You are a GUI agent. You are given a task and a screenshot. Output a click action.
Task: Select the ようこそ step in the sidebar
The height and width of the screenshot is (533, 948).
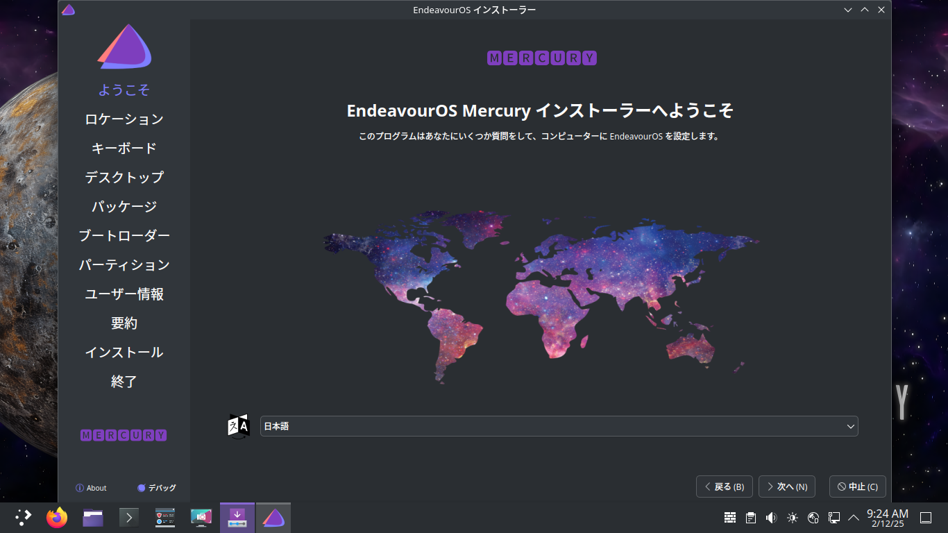click(124, 90)
